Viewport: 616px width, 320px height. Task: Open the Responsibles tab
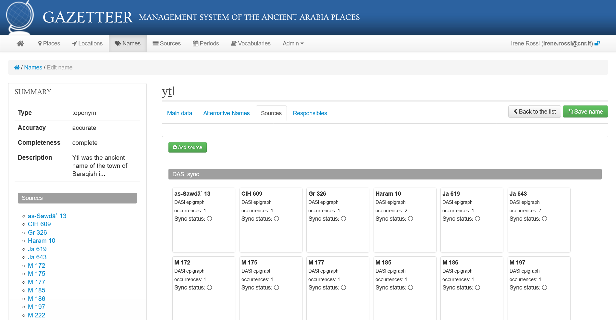point(310,113)
